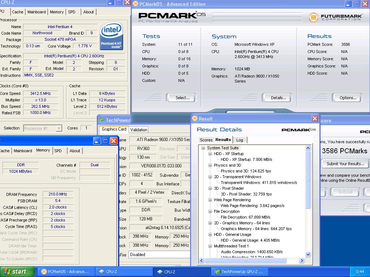The width and height of the screenshot is (370, 277).
Task: Maximize the CPU-Z Memory window
Action: (x=105, y=141)
